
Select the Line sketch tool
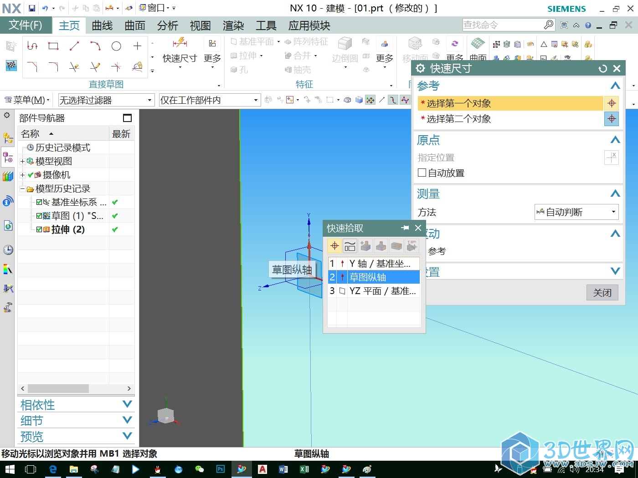[x=74, y=46]
